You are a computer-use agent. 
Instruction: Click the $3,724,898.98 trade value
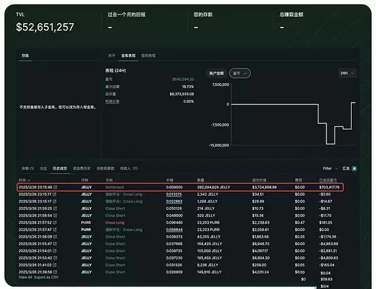(x=264, y=187)
